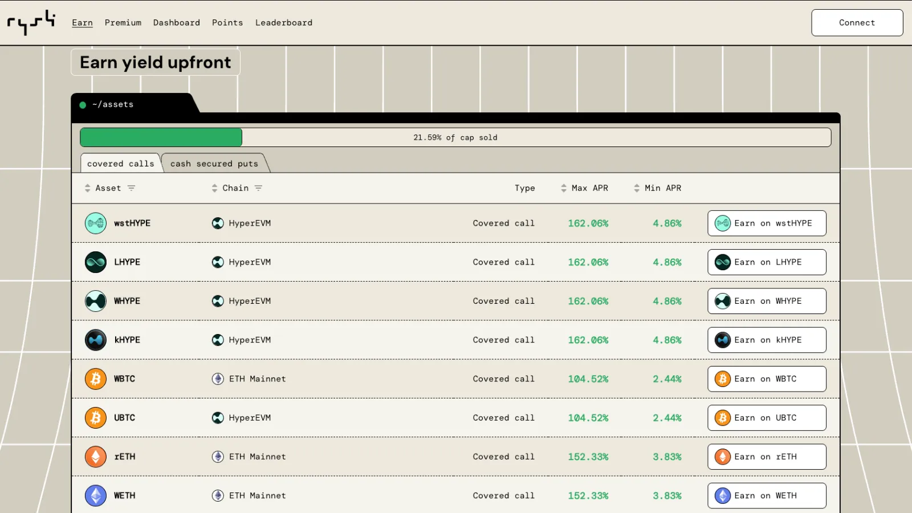Click Earn on LHYPE button
912x513 pixels.
(767, 262)
